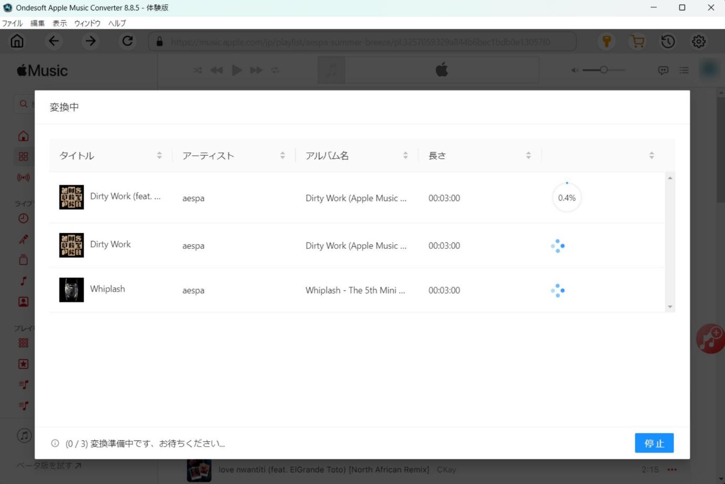Click the red add-music floating button
The image size is (725, 484).
(711, 338)
